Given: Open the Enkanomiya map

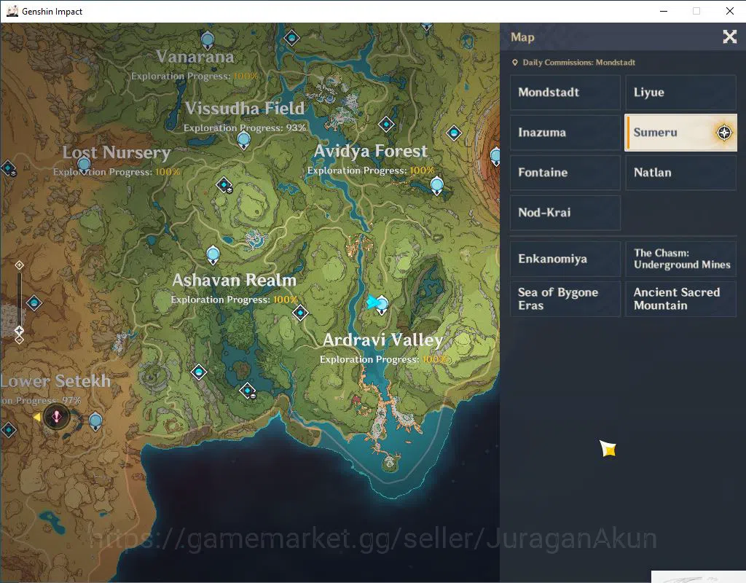Looking at the screenshot, I should coord(565,259).
